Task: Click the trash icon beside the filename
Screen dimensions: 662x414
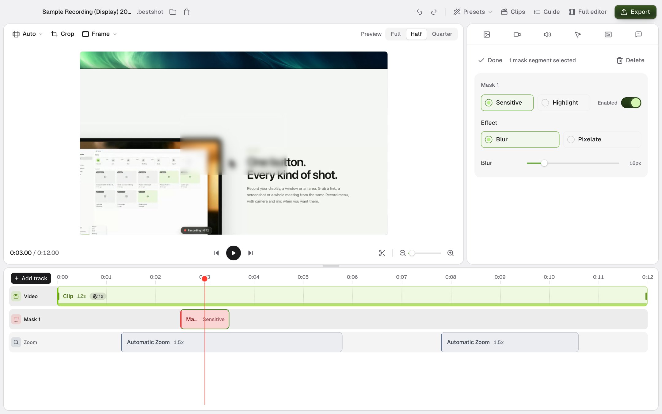Action: (x=187, y=12)
